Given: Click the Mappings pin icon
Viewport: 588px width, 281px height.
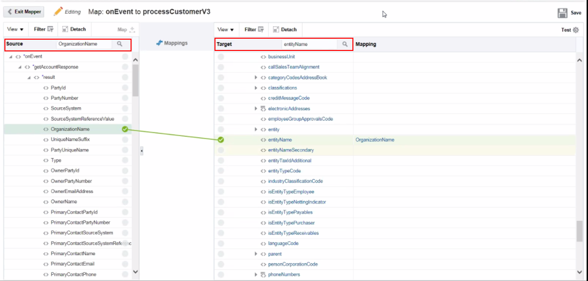Looking at the screenshot, I should (159, 43).
